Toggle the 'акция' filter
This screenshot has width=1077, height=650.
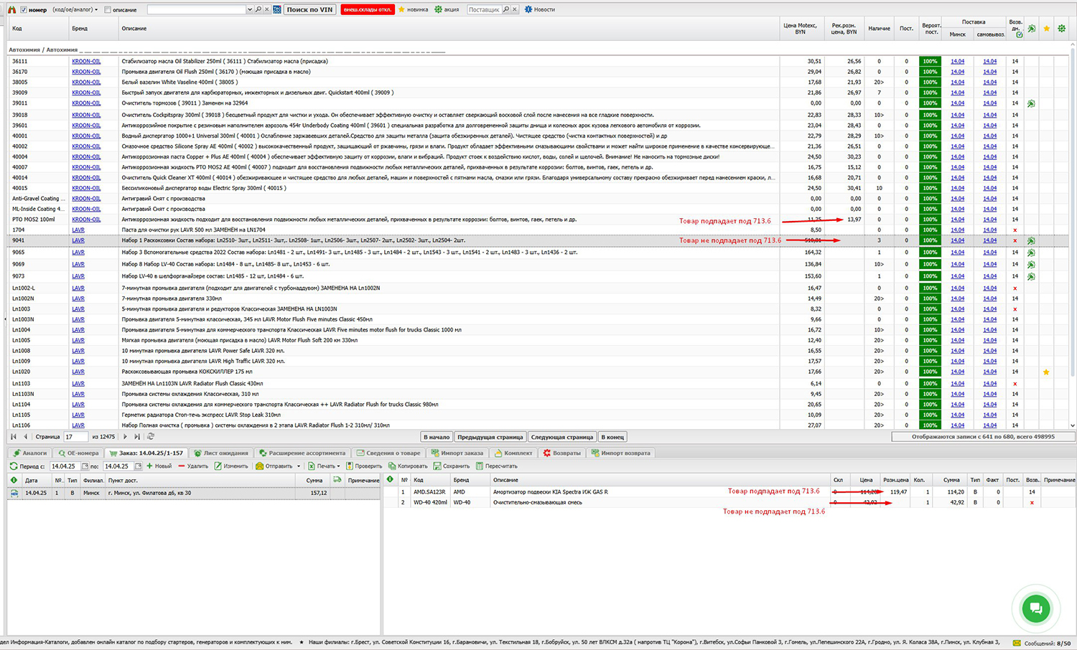(x=447, y=9)
